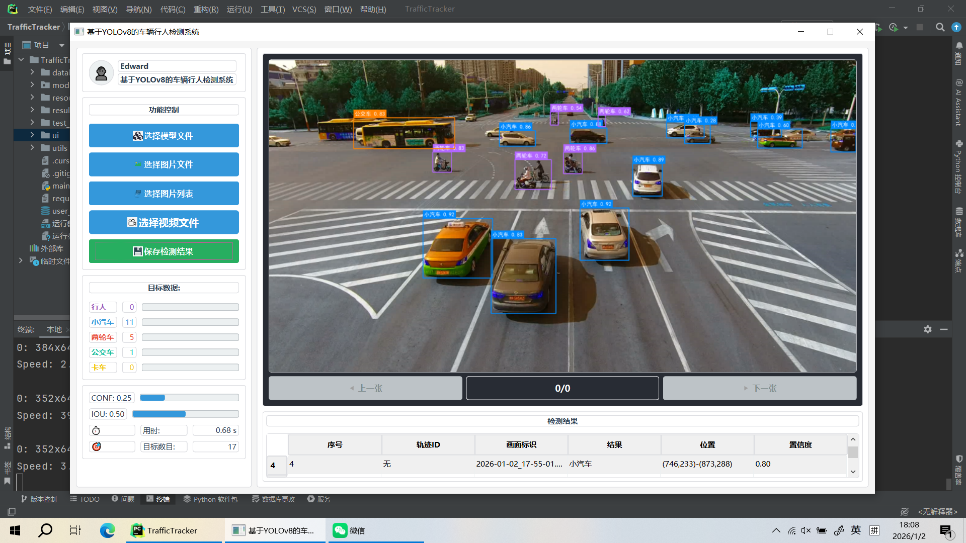Open the 项目 view dropdown arrow
This screenshot has height=543, width=966.
[x=62, y=45]
